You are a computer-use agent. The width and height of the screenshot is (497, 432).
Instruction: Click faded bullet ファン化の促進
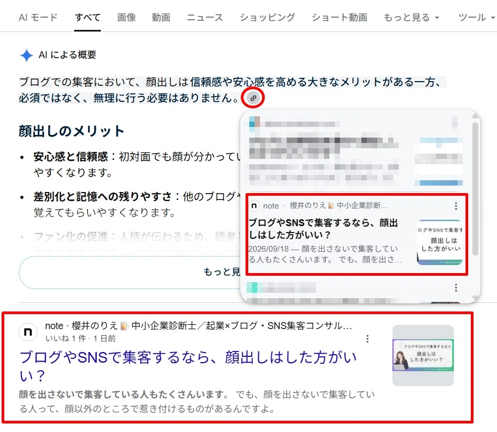(x=70, y=236)
